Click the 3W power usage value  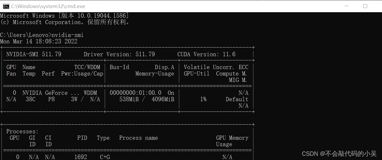(74, 99)
